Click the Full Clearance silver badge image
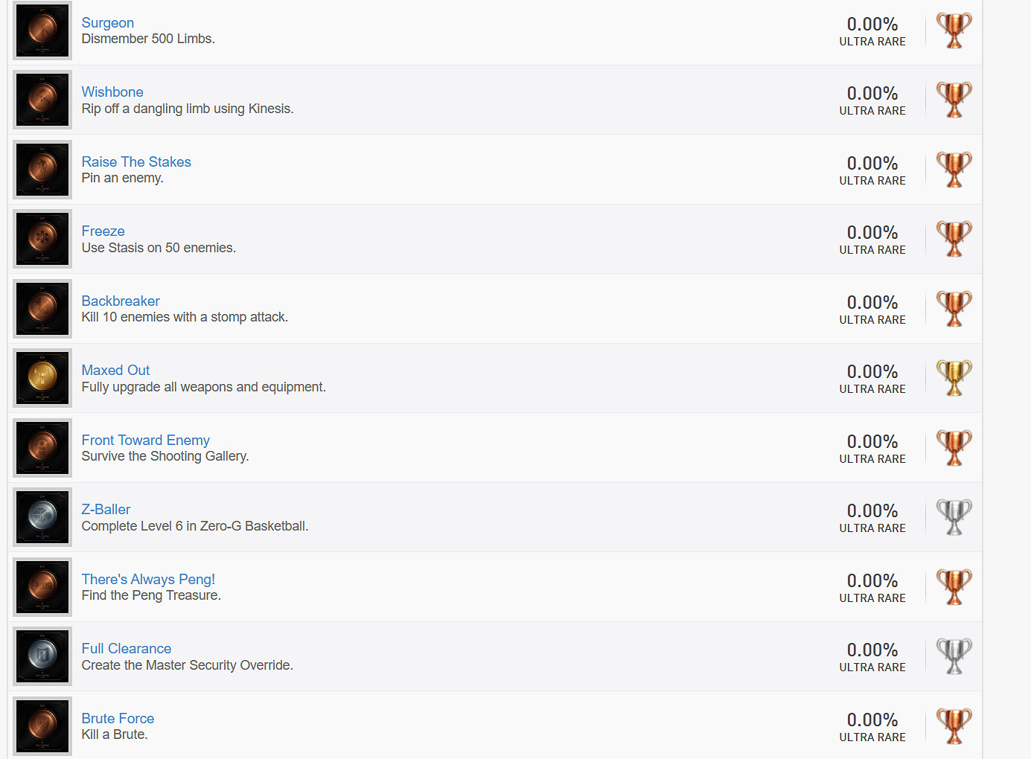Screen dimensions: 1031x759 (x=42, y=656)
